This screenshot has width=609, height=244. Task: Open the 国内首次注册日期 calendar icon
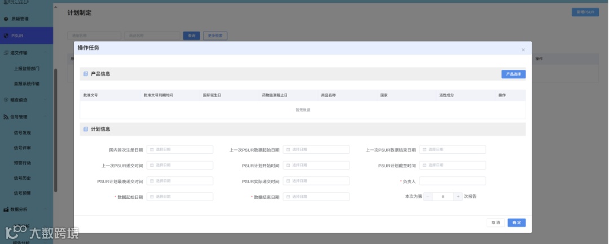[152, 149]
